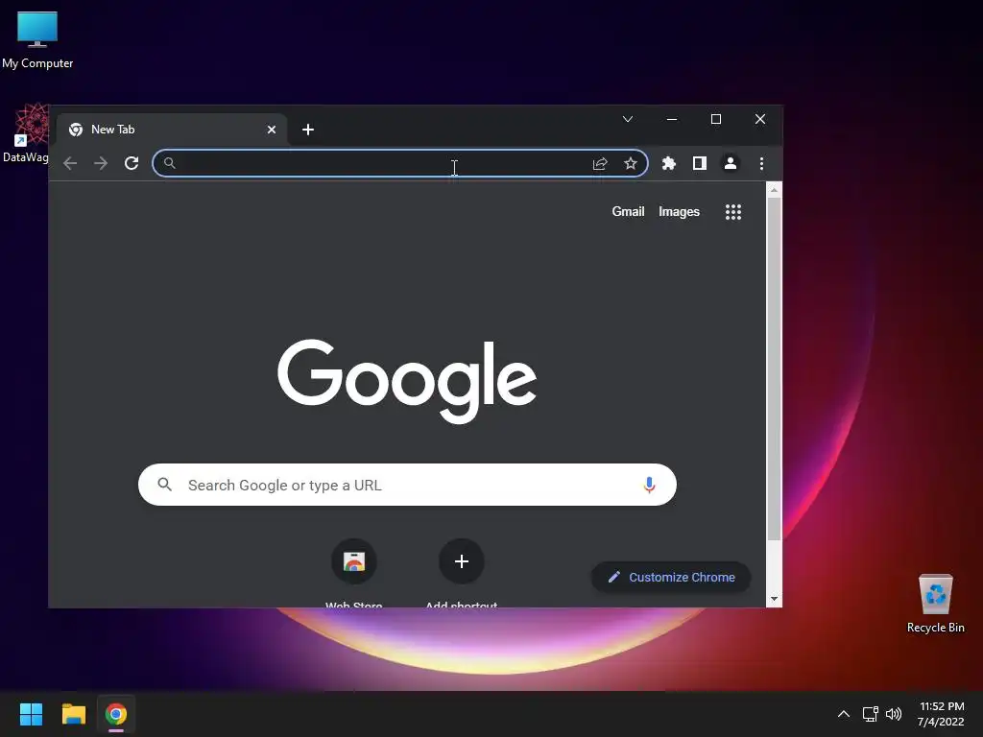Click the vertical scrollbar thumb
The width and height of the screenshot is (983, 737).
(775, 368)
